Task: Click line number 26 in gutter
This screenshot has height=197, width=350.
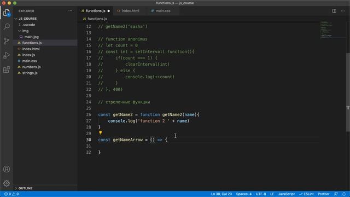Action: tap(89, 114)
